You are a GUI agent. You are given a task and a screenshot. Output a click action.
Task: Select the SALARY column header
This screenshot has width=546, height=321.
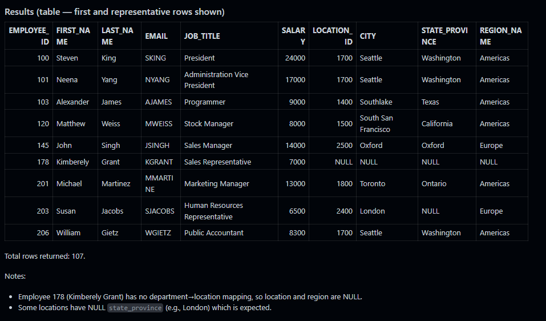pos(293,36)
